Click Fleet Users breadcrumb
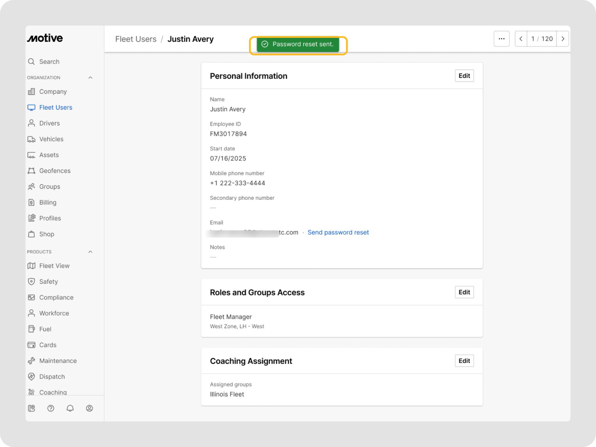 pyautogui.click(x=136, y=39)
